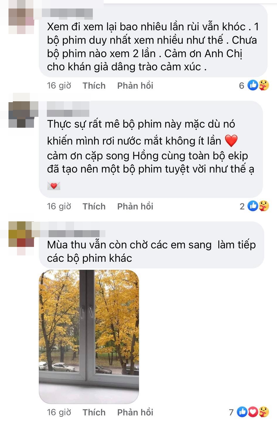The image size is (277, 421).
Task: Click the like reaction icon on second comment
Action: pos(253,206)
